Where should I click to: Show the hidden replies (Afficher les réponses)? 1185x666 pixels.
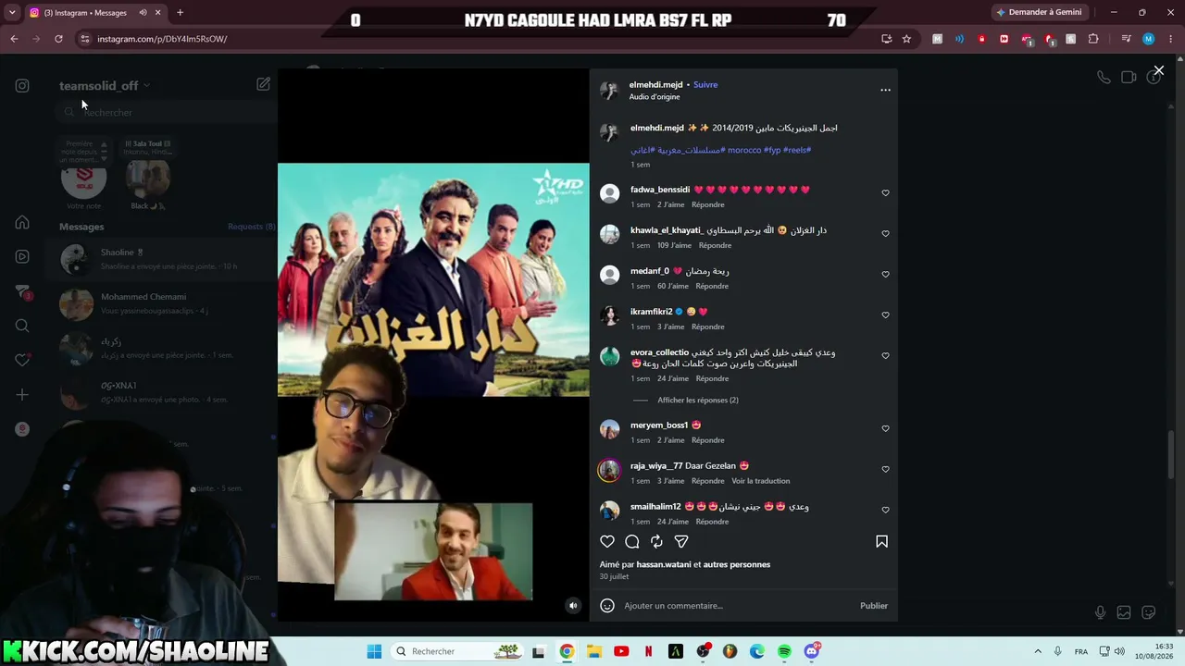pyautogui.click(x=698, y=401)
